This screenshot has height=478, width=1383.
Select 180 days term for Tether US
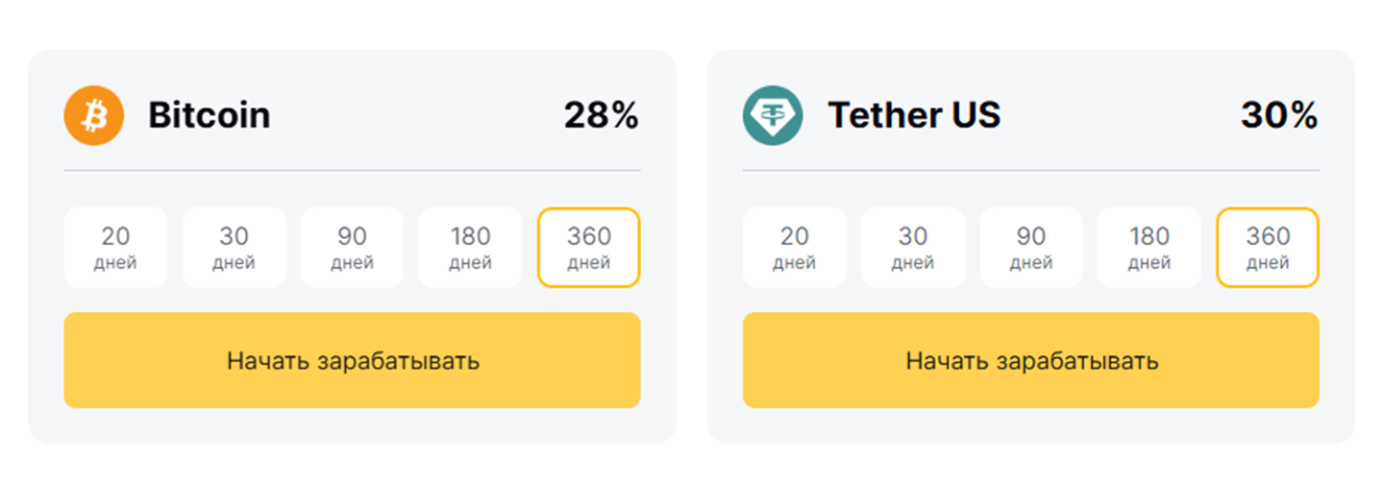point(1149,248)
